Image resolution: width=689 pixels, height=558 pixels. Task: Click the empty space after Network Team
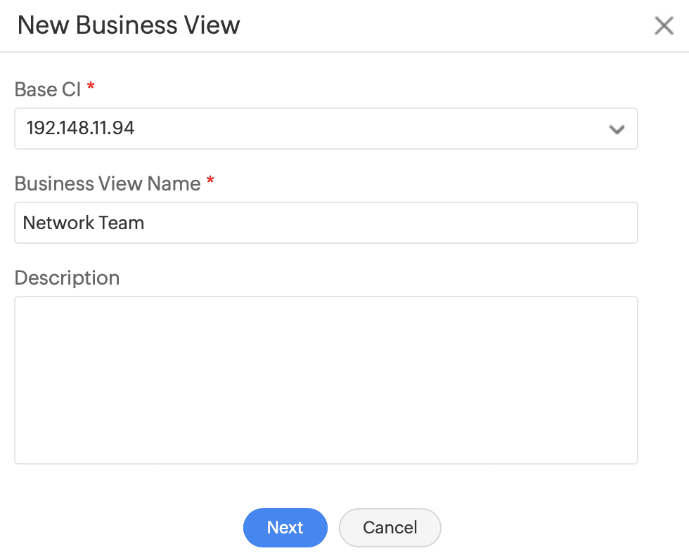[387, 223]
